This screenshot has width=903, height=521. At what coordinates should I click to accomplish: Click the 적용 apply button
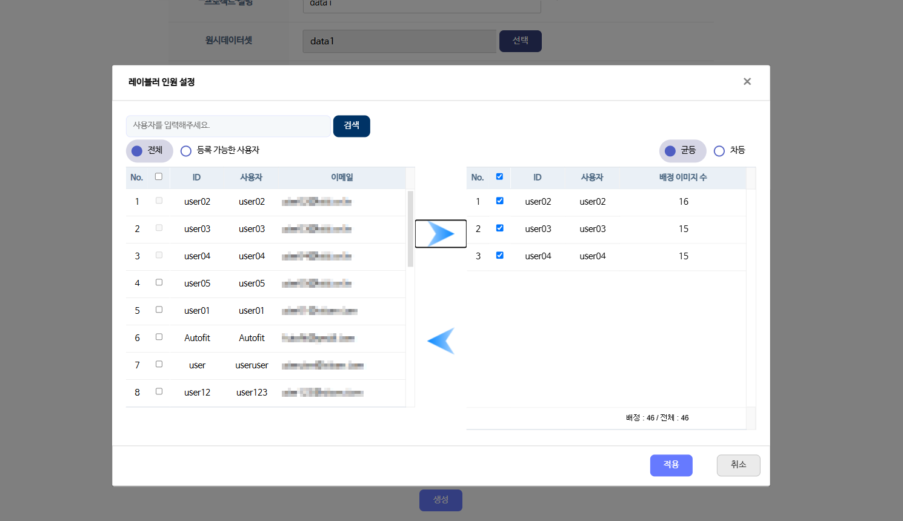[x=671, y=465]
